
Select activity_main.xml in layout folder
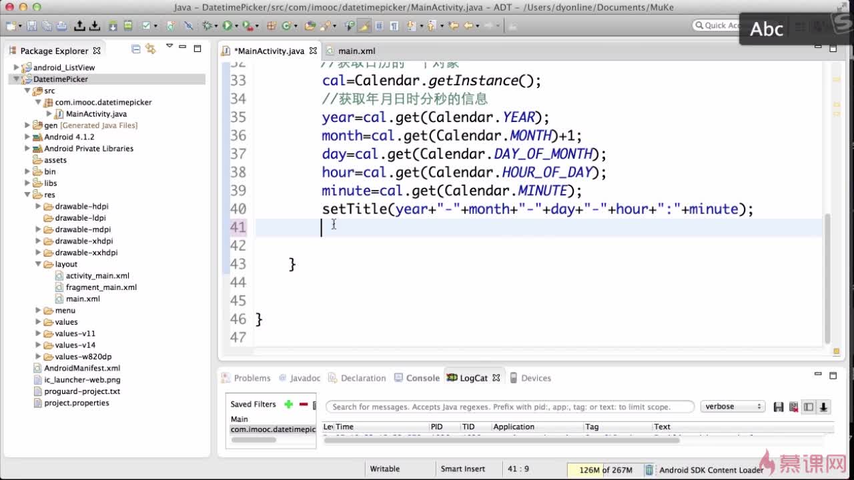[x=97, y=275]
